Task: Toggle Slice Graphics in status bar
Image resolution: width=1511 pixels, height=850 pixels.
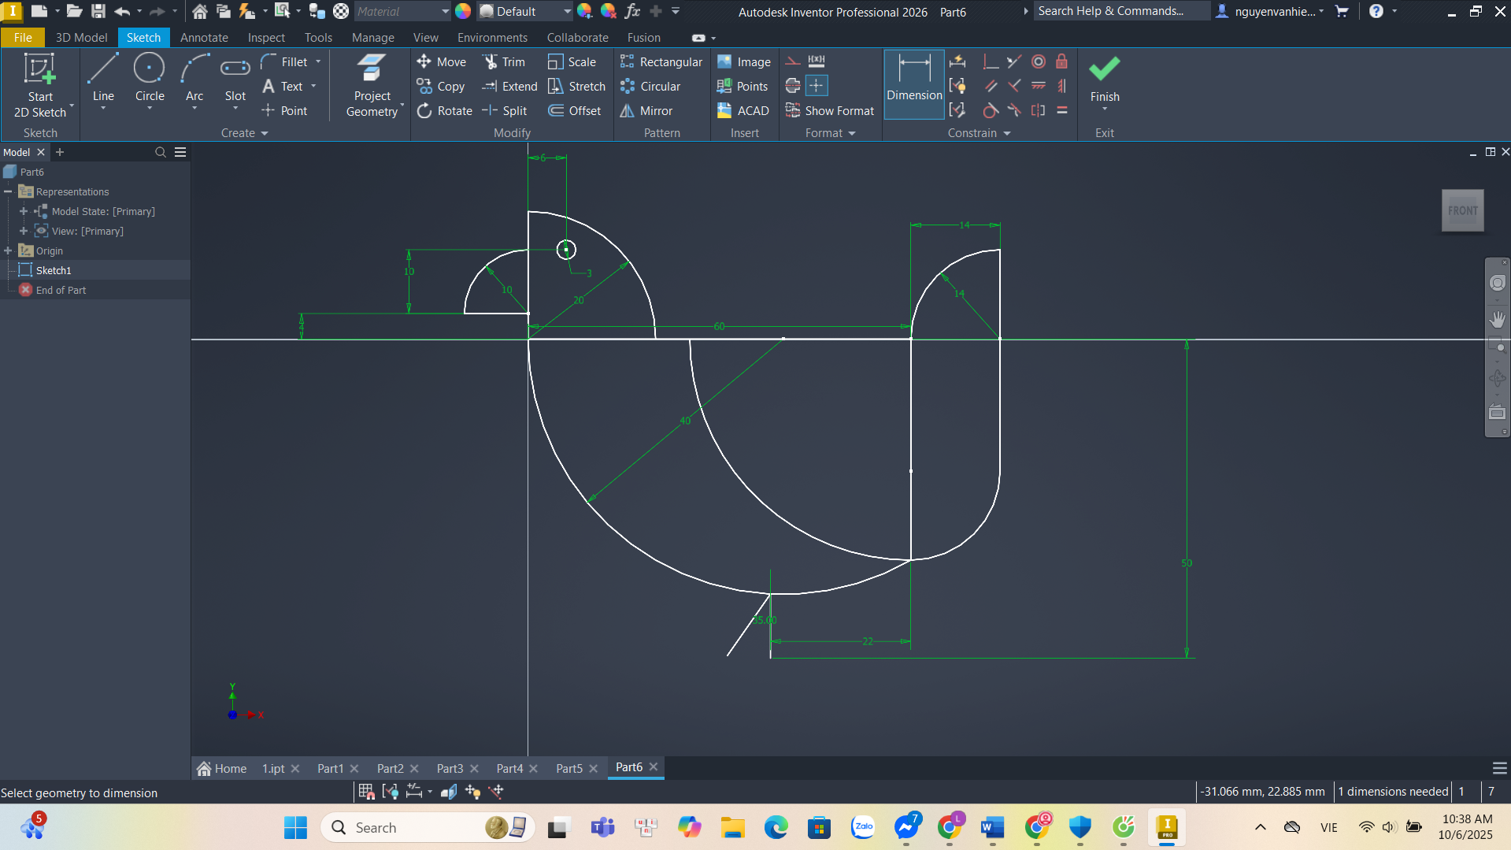Action: 449,792
